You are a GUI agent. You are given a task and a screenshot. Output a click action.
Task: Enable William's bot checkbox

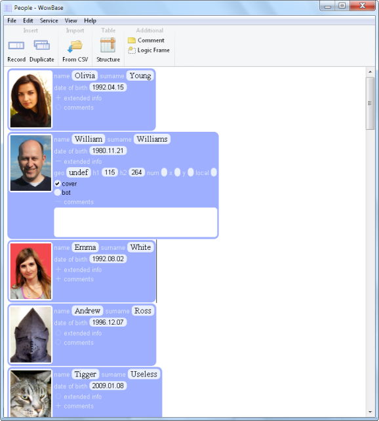click(57, 193)
